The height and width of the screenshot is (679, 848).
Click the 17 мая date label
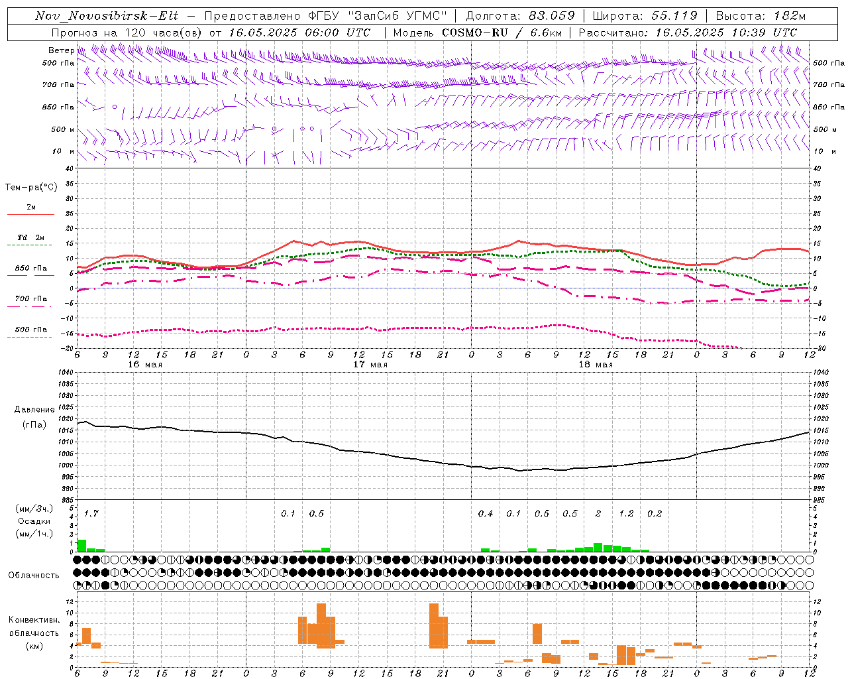(370, 365)
